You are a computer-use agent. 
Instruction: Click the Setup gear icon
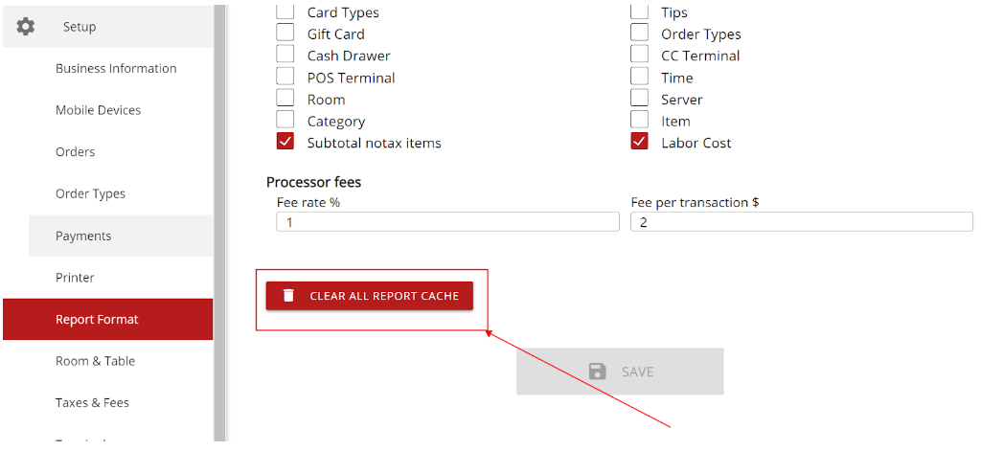click(x=26, y=27)
